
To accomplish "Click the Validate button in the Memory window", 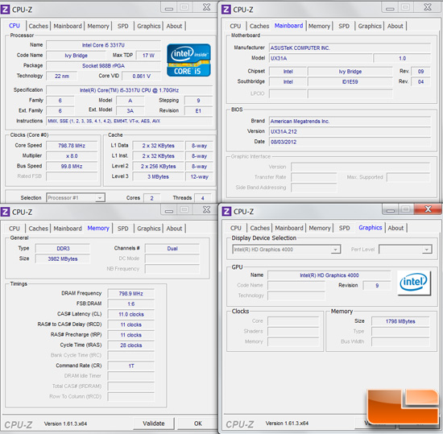I will click(153, 424).
